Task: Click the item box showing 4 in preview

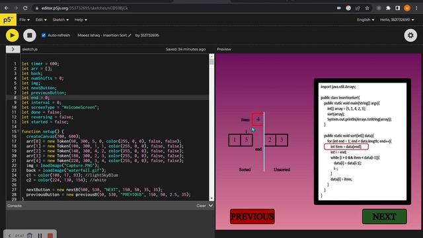Action: click(x=258, y=119)
